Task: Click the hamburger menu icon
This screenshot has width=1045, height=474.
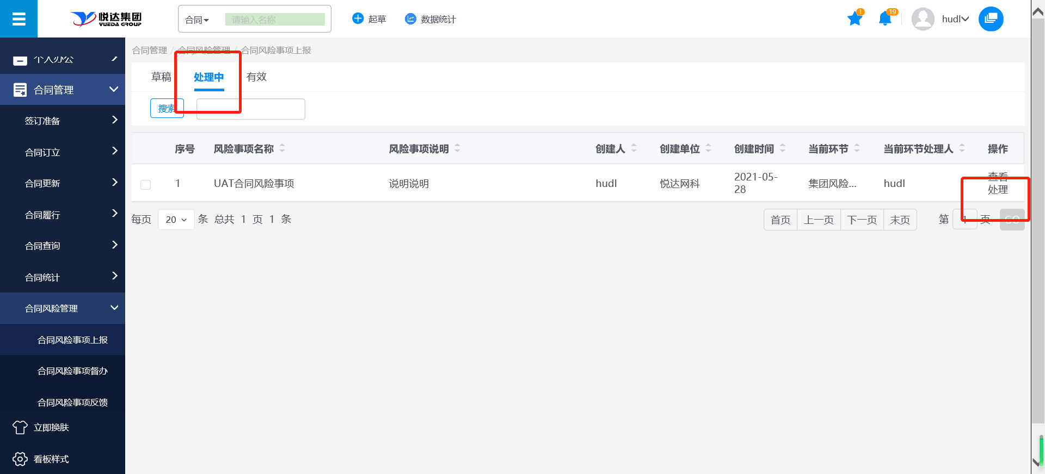Action: (x=19, y=19)
